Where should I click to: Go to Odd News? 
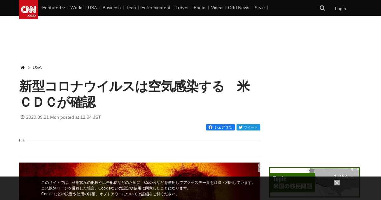click(238, 8)
